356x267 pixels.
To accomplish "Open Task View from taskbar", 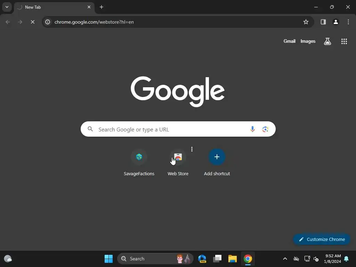I will point(217,259).
